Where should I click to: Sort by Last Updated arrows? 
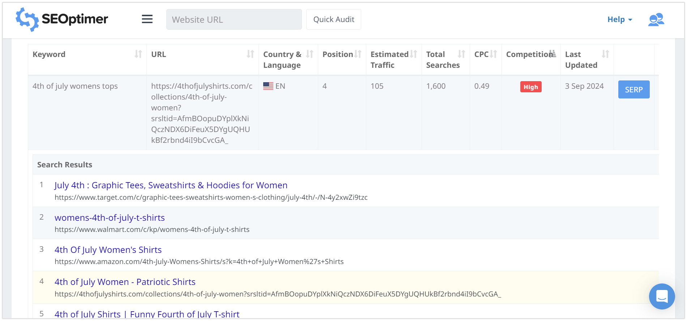point(605,54)
